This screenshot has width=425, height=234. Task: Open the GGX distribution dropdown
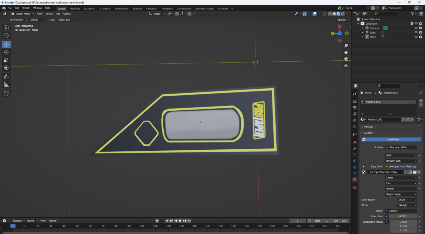pos(401,156)
